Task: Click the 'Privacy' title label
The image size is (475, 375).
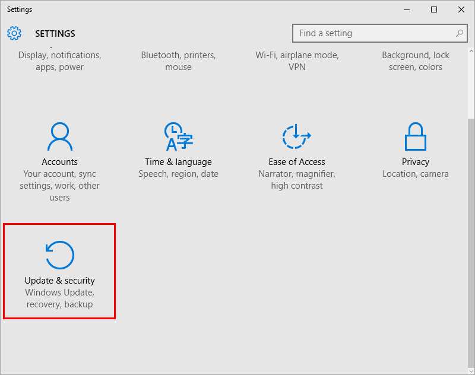Action: [x=416, y=162]
